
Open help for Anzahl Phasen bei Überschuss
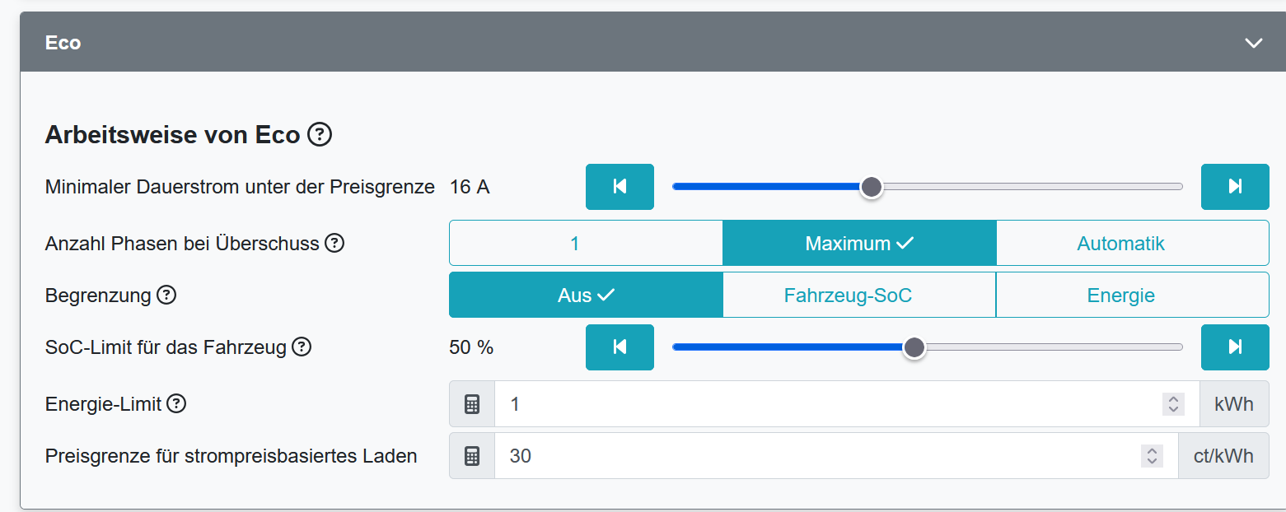[x=334, y=243]
